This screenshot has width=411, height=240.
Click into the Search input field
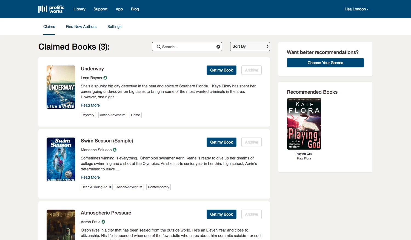pyautogui.click(x=188, y=47)
